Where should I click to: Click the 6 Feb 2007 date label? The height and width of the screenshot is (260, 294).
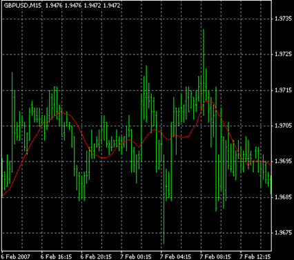16,257
